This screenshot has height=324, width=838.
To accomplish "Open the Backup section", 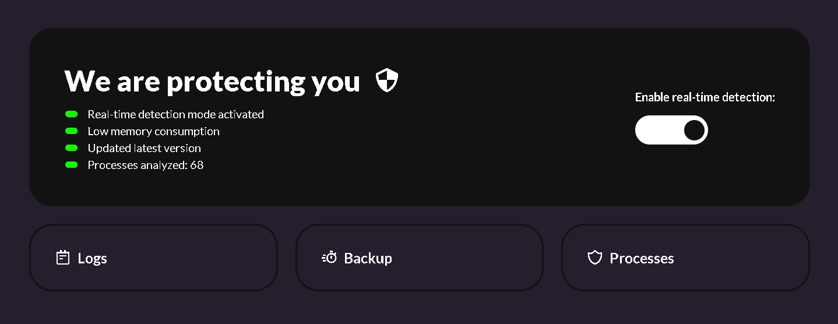I will 420,258.
